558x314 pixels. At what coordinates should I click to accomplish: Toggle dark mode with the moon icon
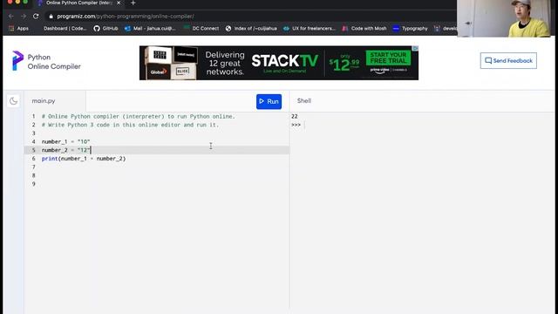[x=14, y=101]
